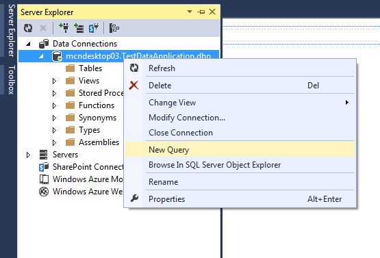Viewport: 380px width, 258px height.
Task: Choose Close Connection in the context menu
Action: (240, 133)
